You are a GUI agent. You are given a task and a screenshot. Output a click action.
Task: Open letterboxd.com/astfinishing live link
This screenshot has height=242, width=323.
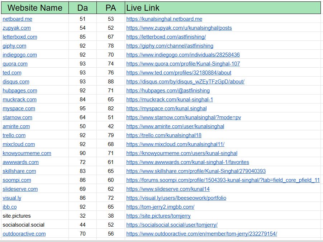coord(166,37)
